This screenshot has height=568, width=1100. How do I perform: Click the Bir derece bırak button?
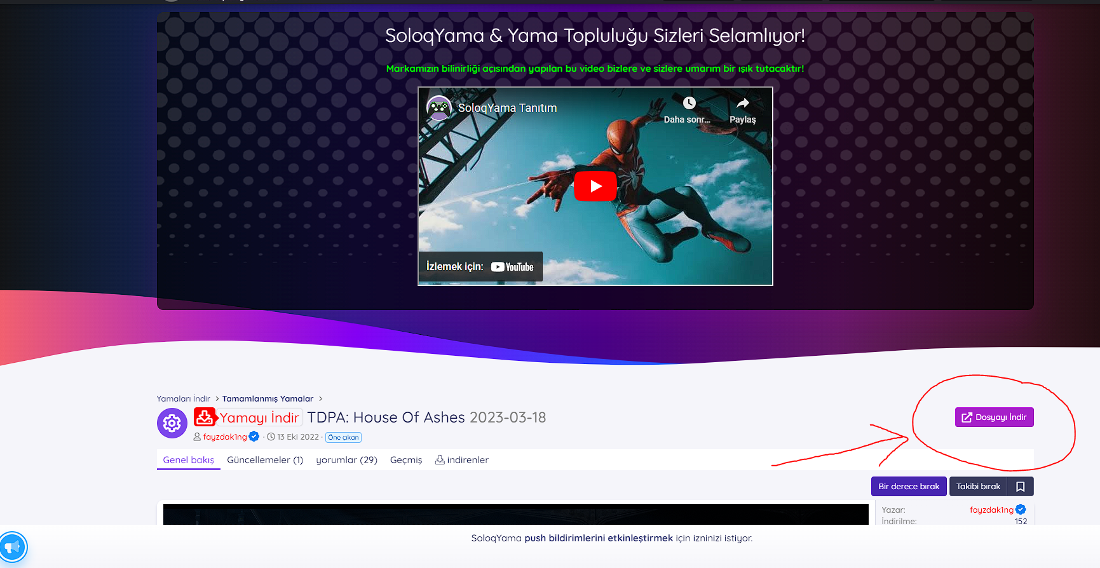pos(909,486)
